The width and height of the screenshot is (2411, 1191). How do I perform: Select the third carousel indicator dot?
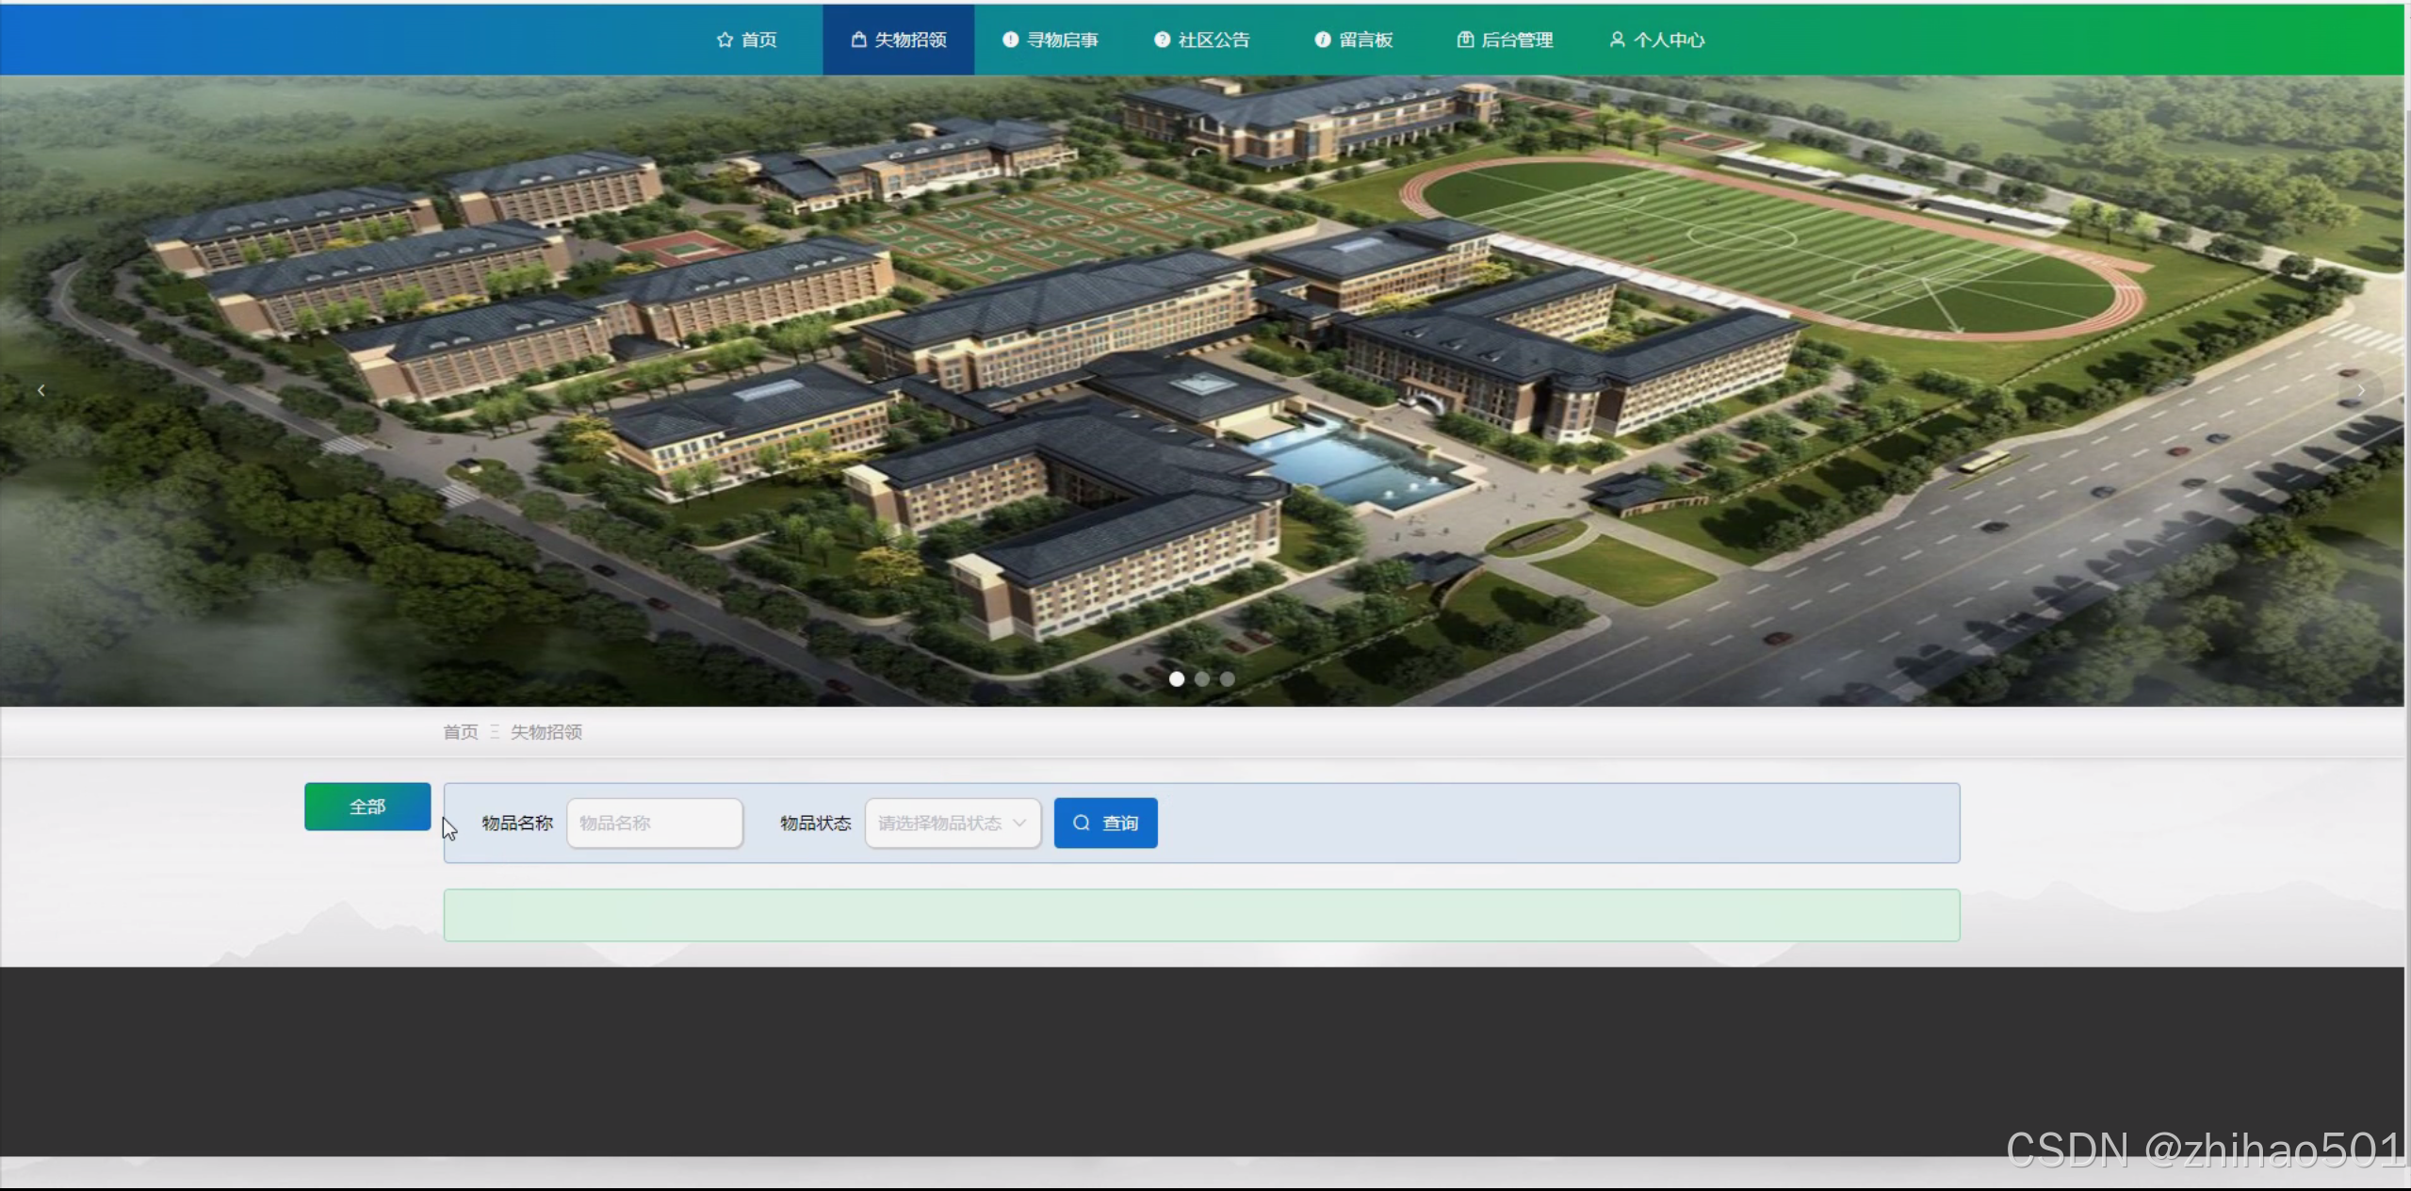click(x=1227, y=678)
